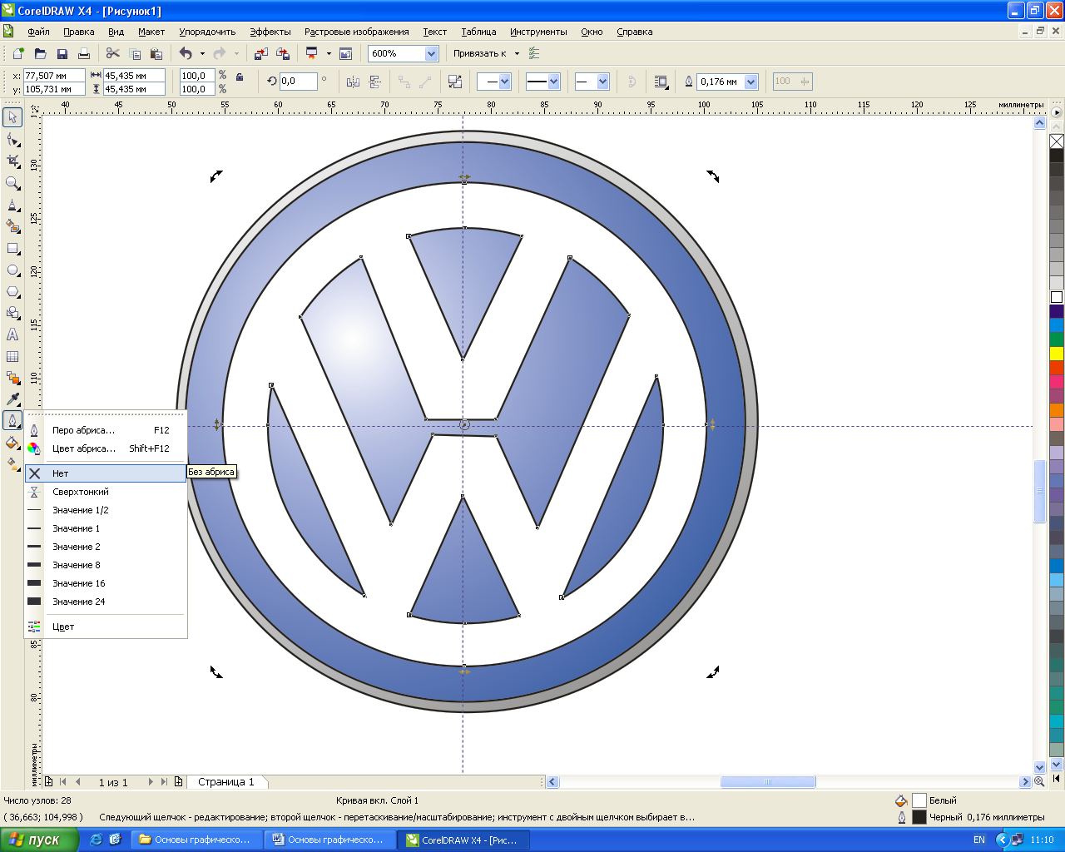Select the Smart fill tool
This screenshot has height=852, width=1065.
click(12, 225)
